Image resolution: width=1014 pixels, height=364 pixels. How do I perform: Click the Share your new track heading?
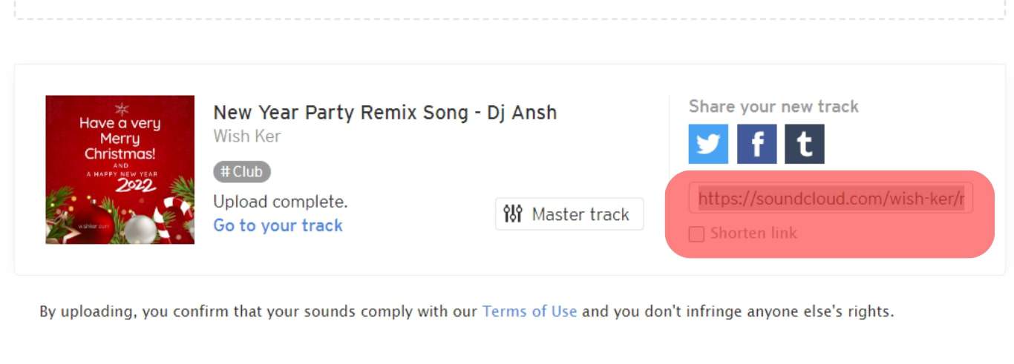(773, 106)
